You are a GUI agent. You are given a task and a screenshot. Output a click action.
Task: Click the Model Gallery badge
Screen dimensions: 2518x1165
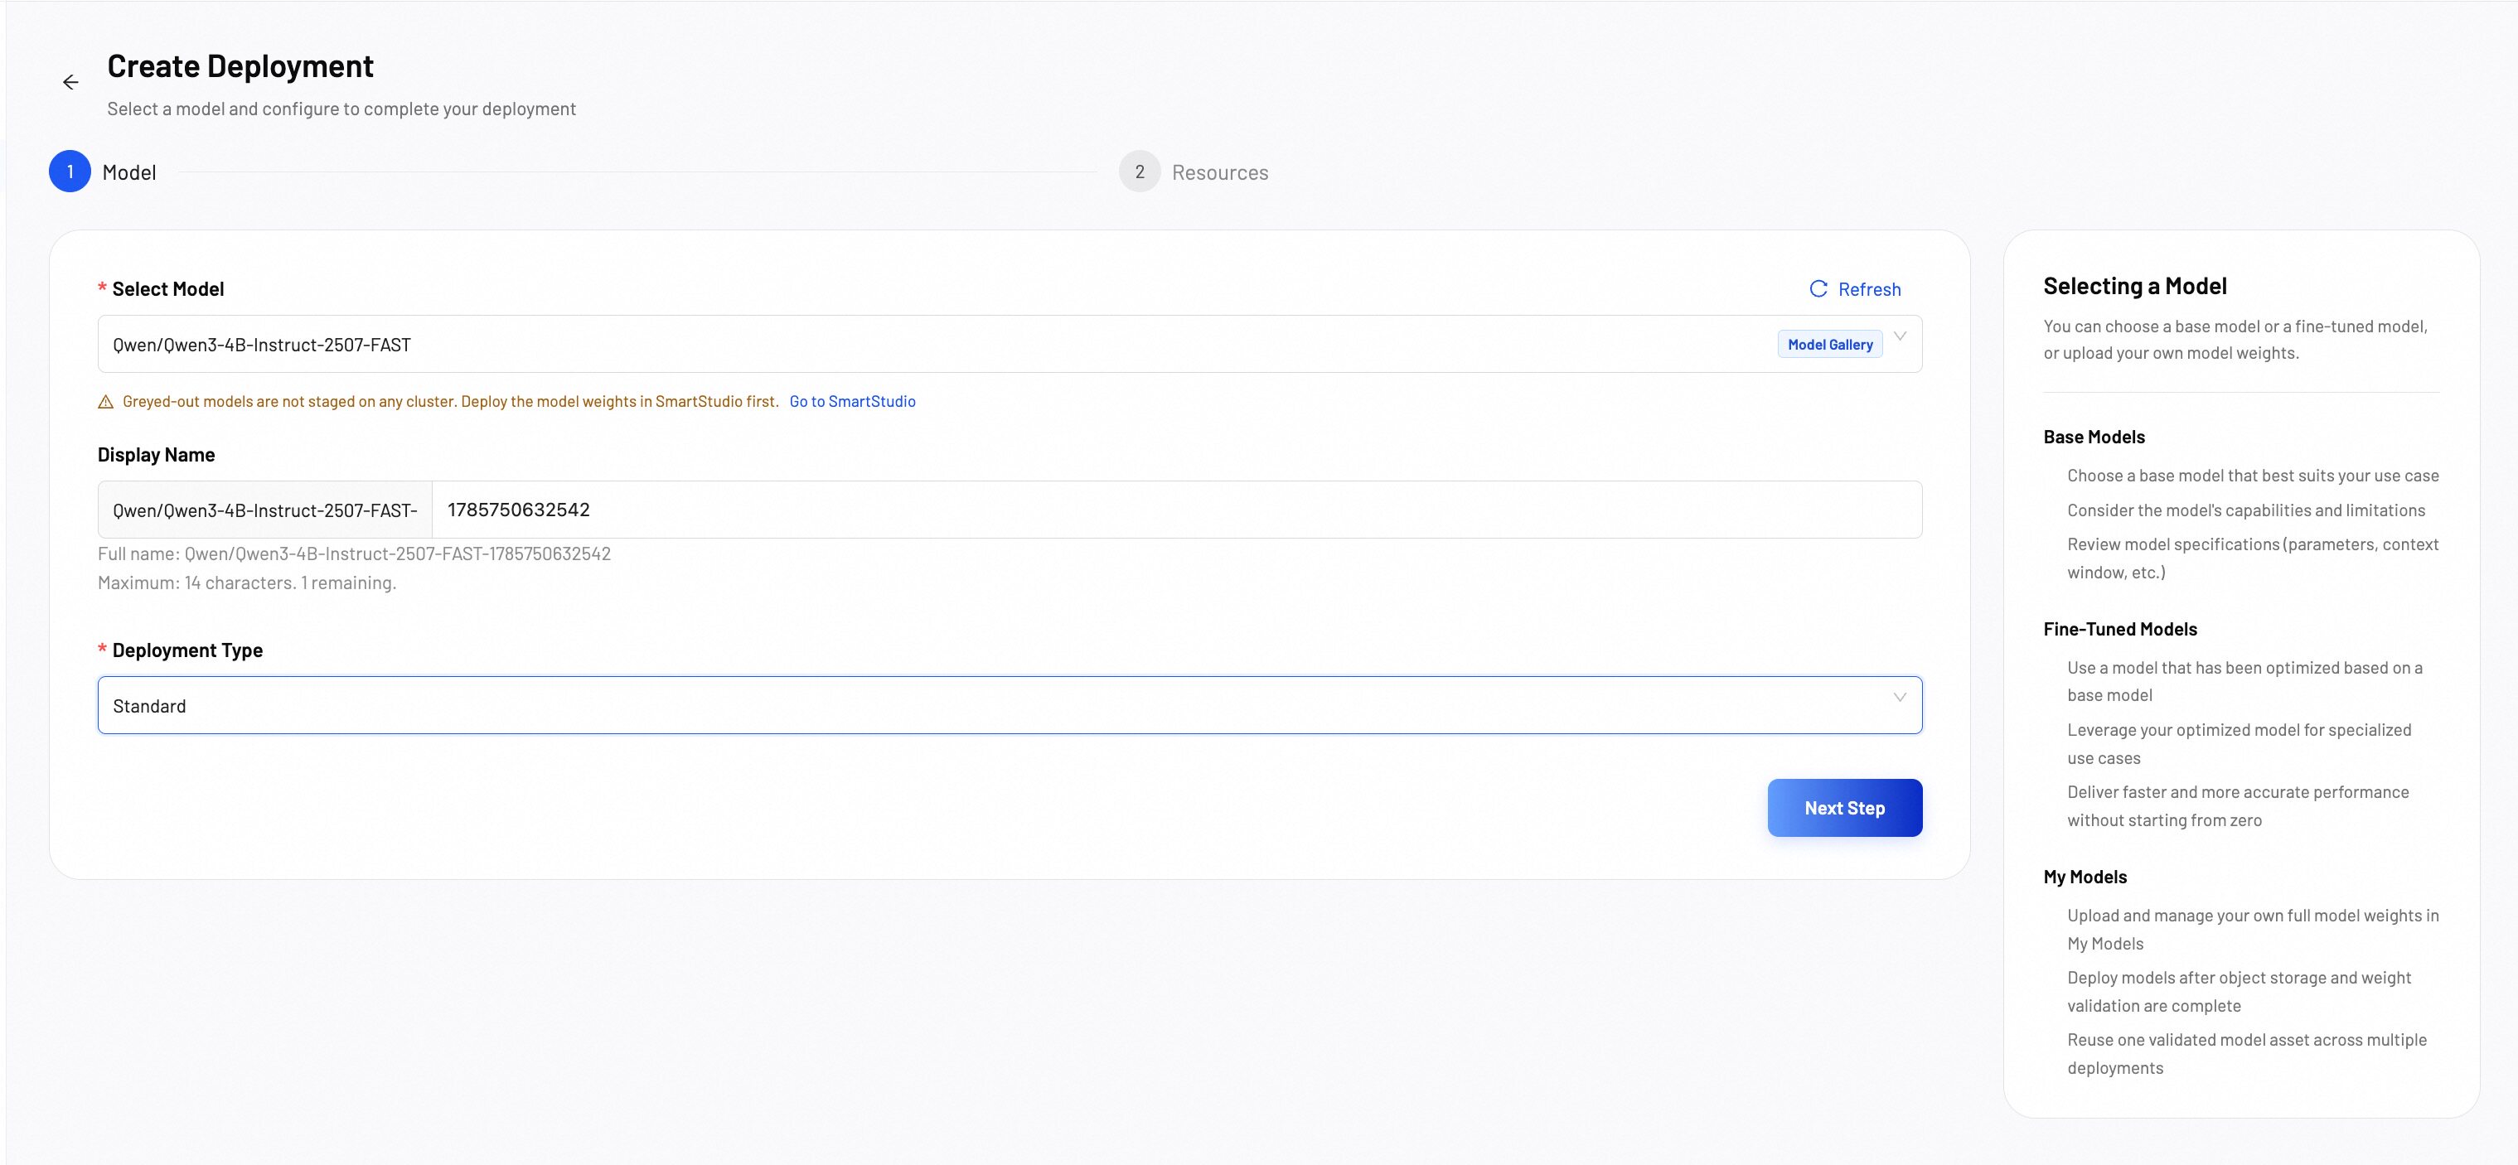tap(1830, 344)
